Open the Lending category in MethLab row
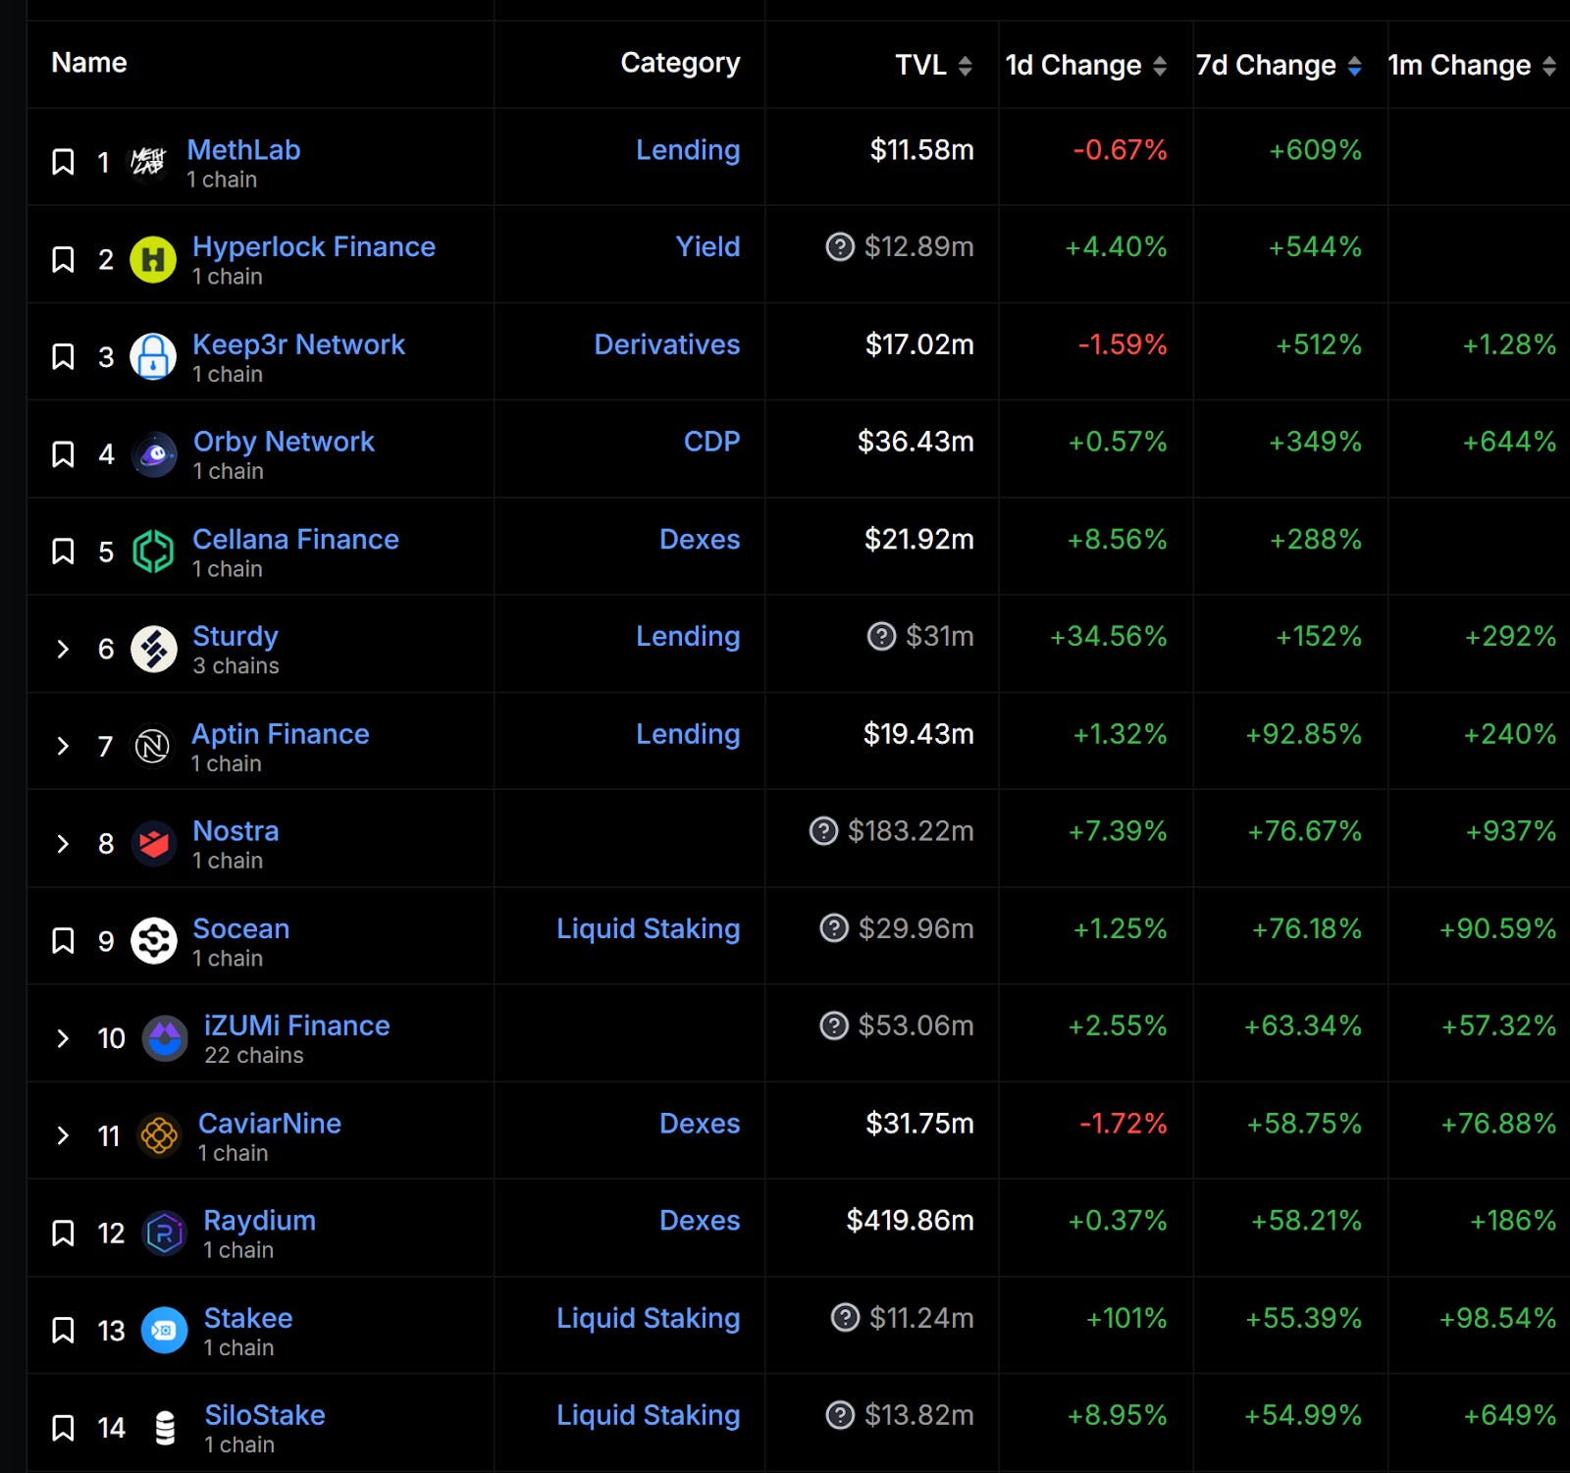The height and width of the screenshot is (1473, 1570). pyautogui.click(x=688, y=150)
